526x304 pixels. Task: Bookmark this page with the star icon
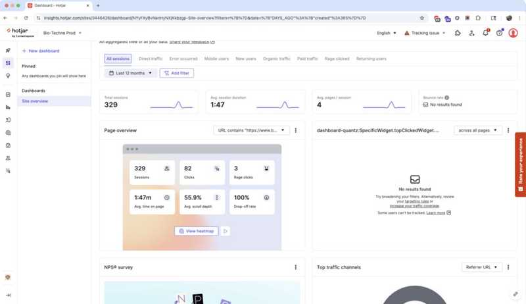tap(422, 18)
